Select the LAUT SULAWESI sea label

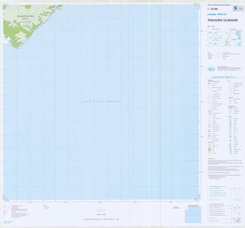[x=102, y=101]
